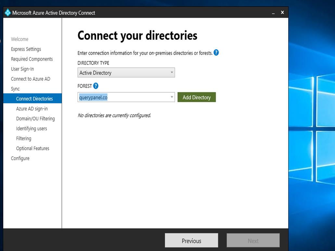Image resolution: width=335 pixels, height=251 pixels.
Task: Select Connect to Azure AD step
Action: click(31, 79)
